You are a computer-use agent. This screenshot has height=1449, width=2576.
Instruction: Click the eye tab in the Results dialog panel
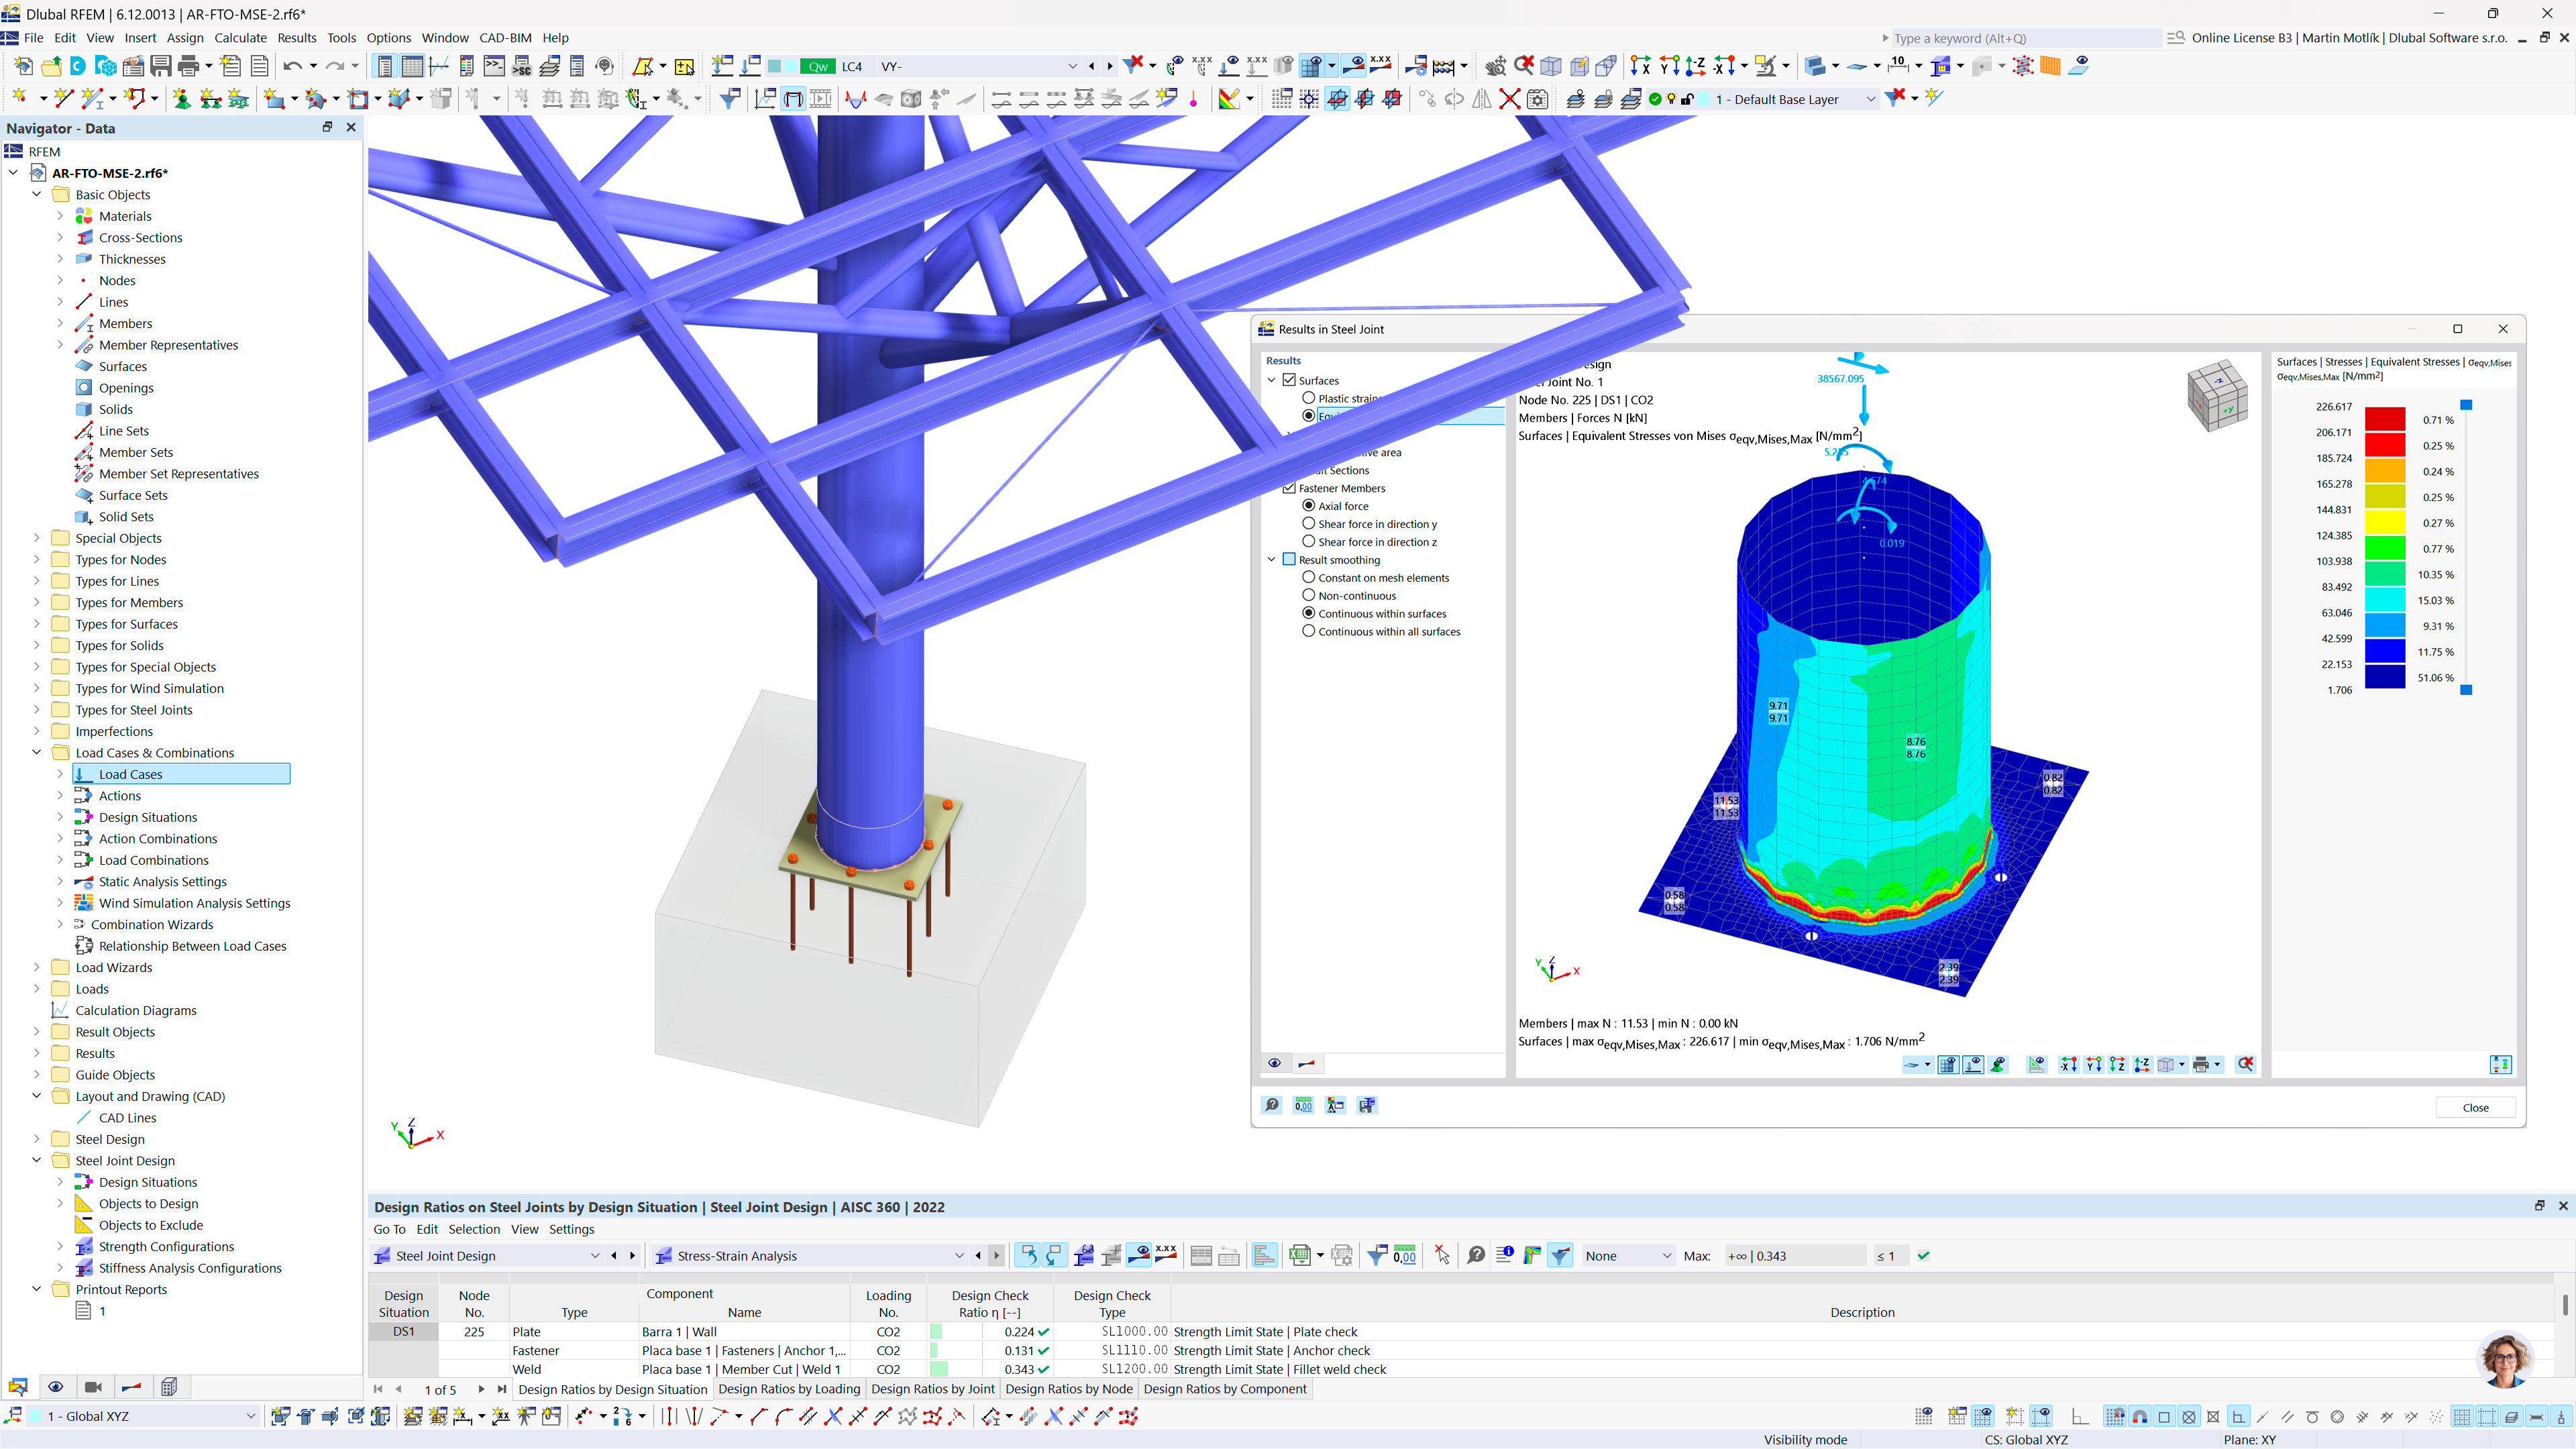[1274, 1064]
